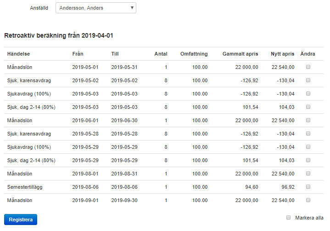Tick Ändra for Sjukavdrag (100%) 2019-05-29 row
The width and height of the screenshot is (330, 231).
pos(308,147)
